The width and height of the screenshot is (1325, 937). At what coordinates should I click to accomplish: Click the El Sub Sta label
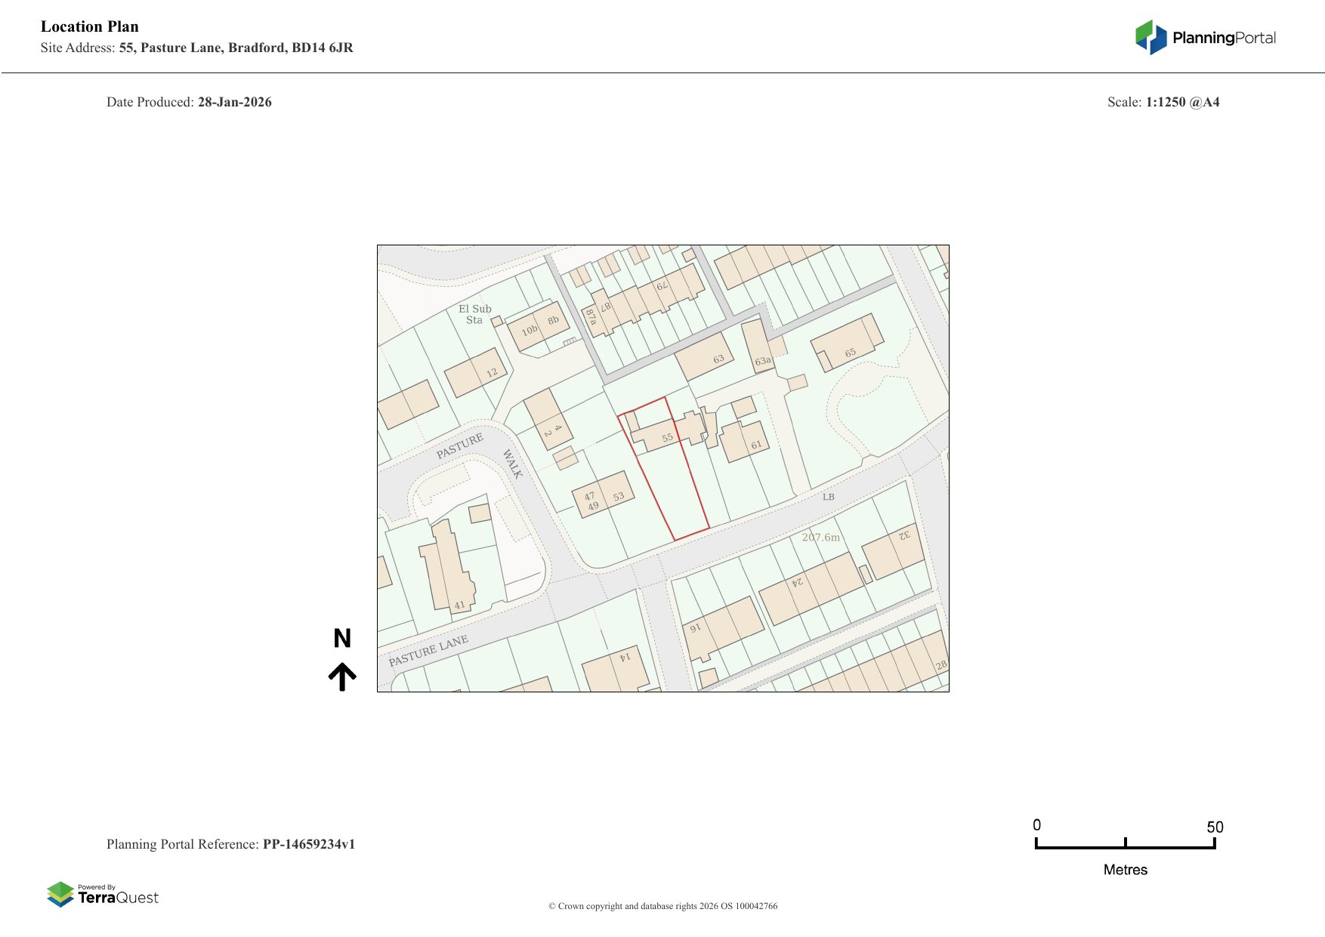474,314
